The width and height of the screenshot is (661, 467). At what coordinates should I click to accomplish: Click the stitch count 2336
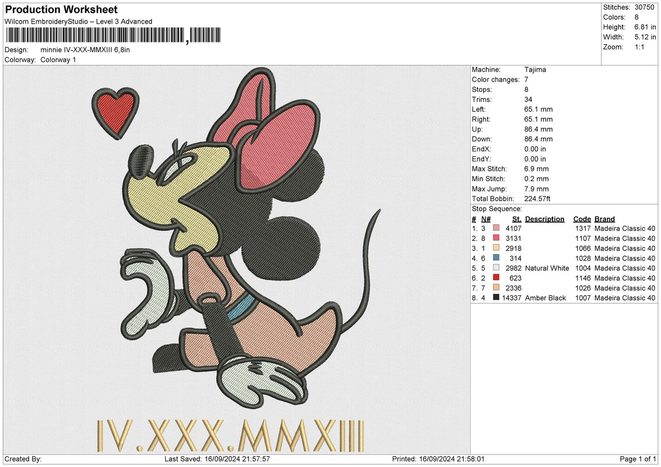[x=513, y=288]
